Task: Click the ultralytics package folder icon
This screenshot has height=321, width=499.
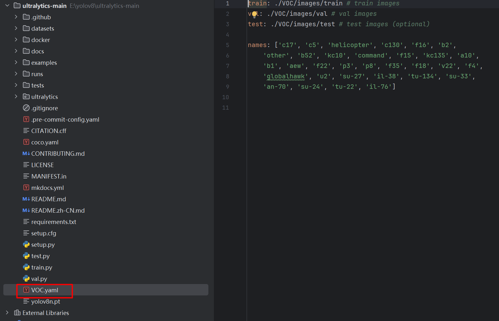Action: click(x=26, y=97)
